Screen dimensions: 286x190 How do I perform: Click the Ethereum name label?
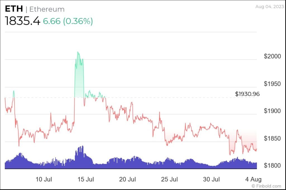pyautogui.click(x=47, y=9)
